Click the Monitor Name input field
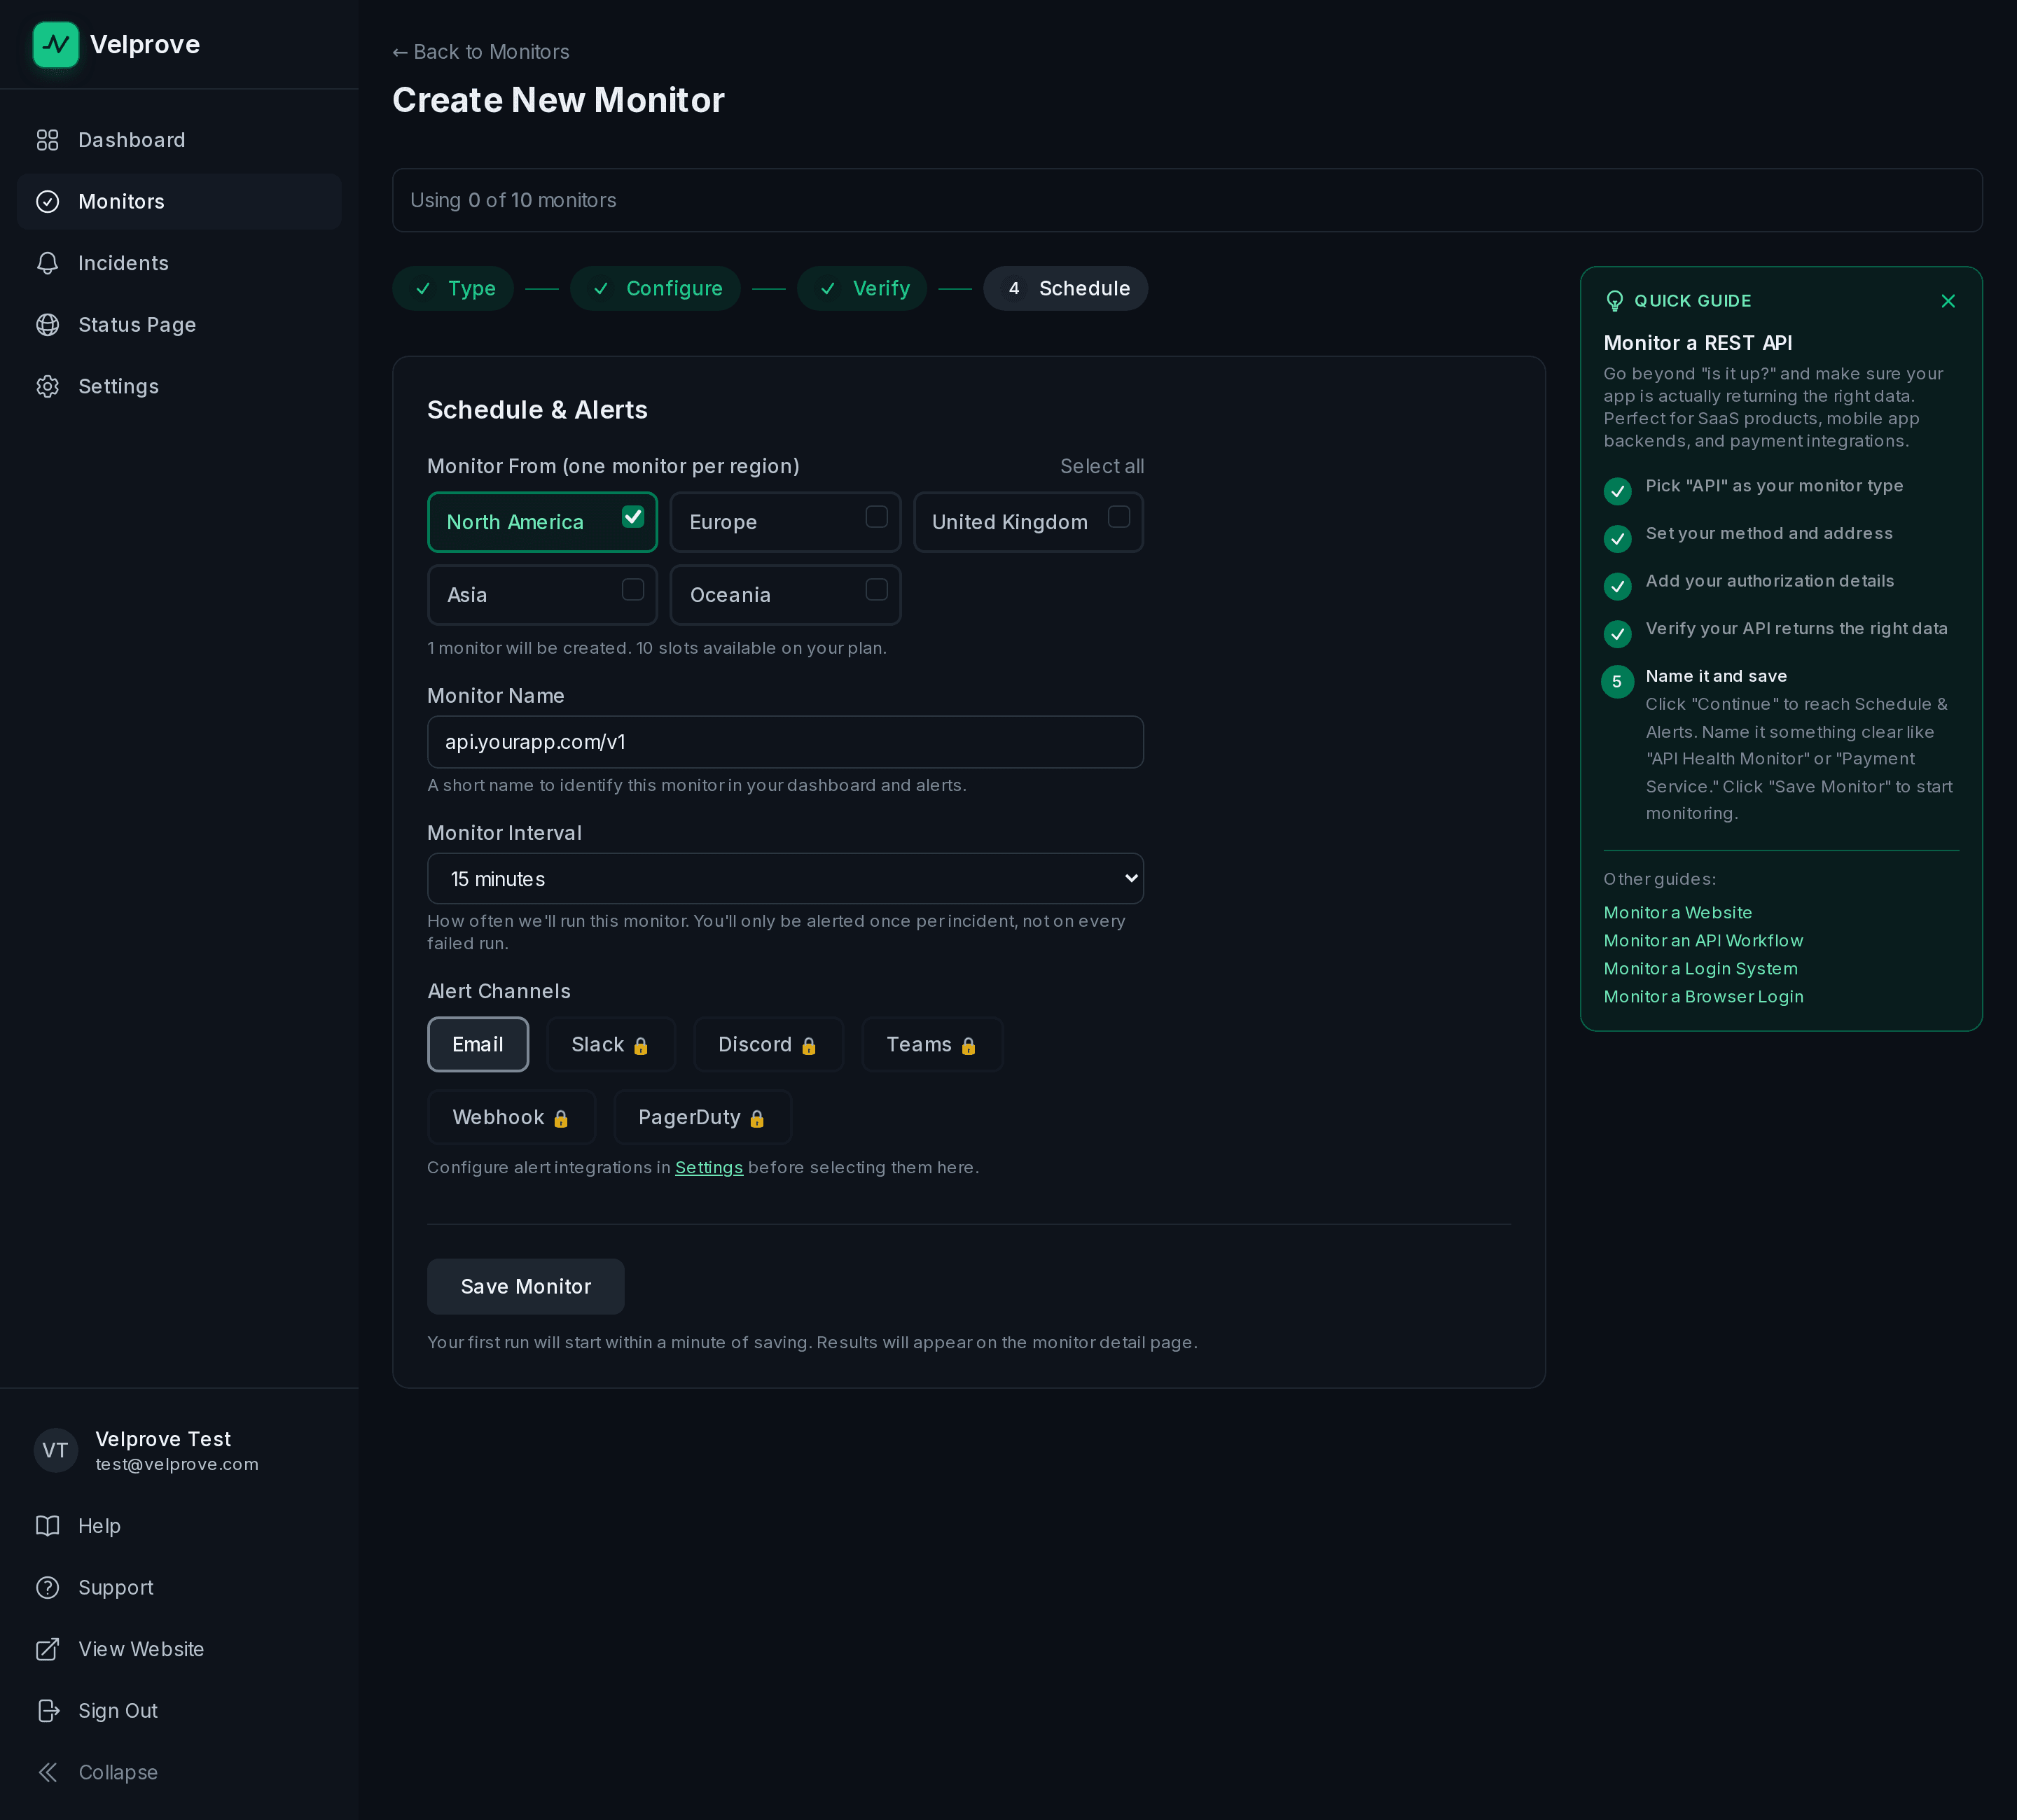The height and width of the screenshot is (1820, 2017). pyautogui.click(x=785, y=742)
